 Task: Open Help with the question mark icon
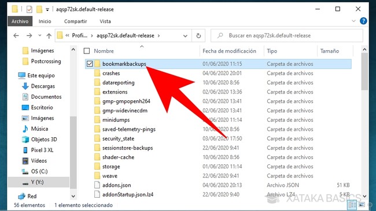click(x=363, y=21)
